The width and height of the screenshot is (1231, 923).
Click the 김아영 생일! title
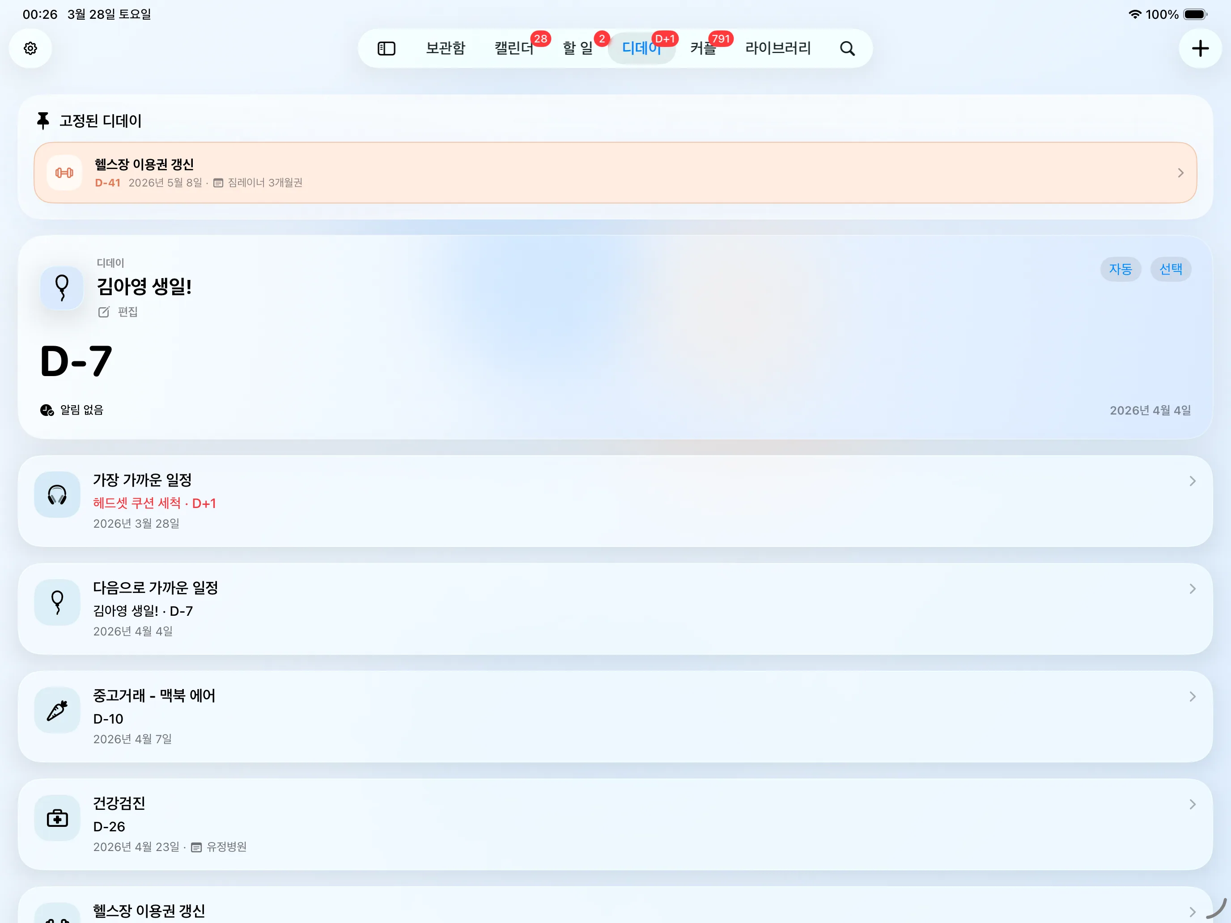tap(144, 287)
